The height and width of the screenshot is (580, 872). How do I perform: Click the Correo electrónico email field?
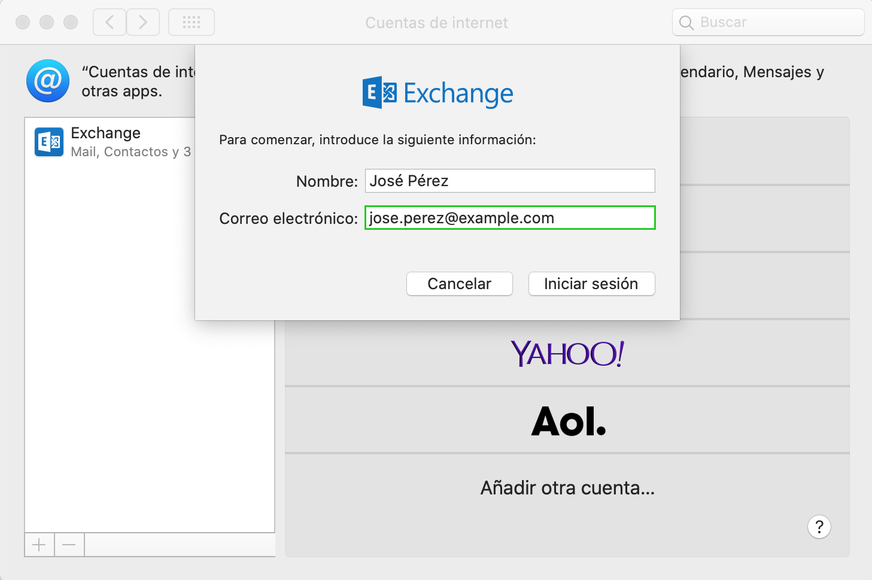coord(510,218)
